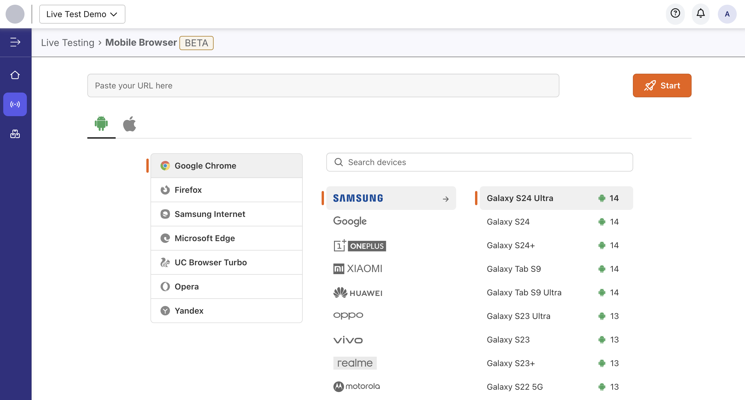Click the Yandex logo icon
Viewport: 745px width, 400px height.
coord(165,311)
